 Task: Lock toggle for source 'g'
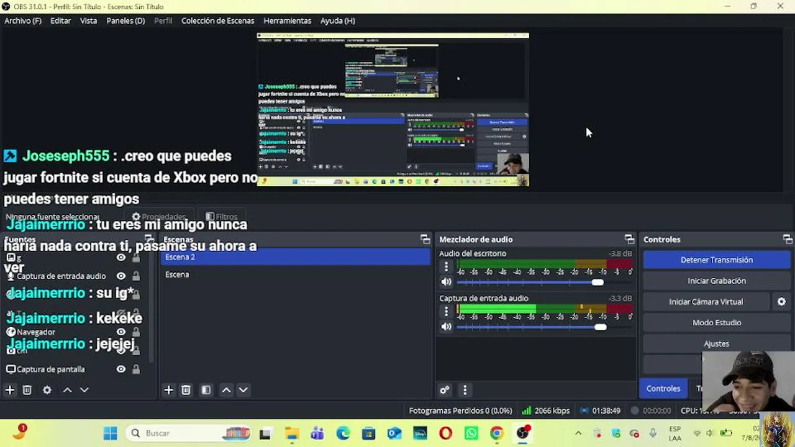[136, 258]
